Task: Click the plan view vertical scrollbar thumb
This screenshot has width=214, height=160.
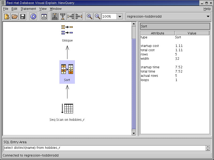Action: click(134, 84)
